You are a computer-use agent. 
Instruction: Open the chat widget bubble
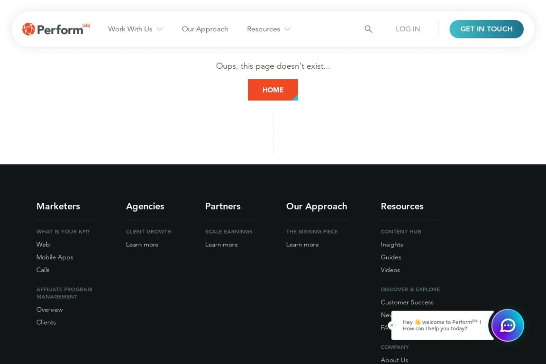point(508,326)
